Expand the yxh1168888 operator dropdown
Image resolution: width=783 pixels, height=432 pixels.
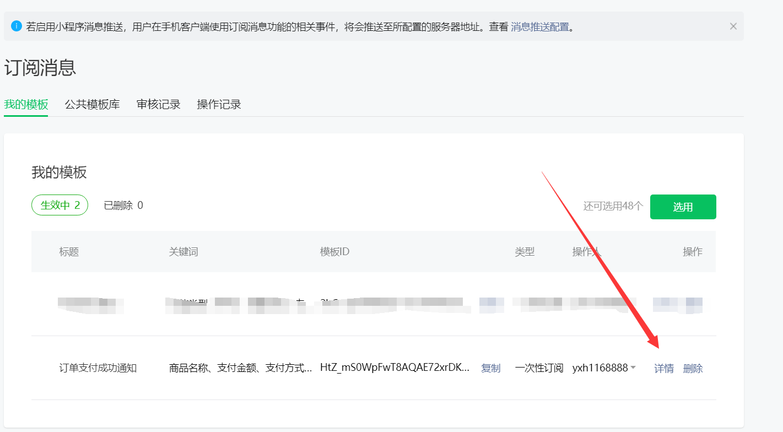[x=604, y=368]
